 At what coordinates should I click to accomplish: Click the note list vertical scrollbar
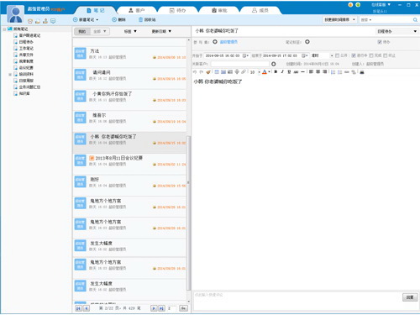[189, 213]
